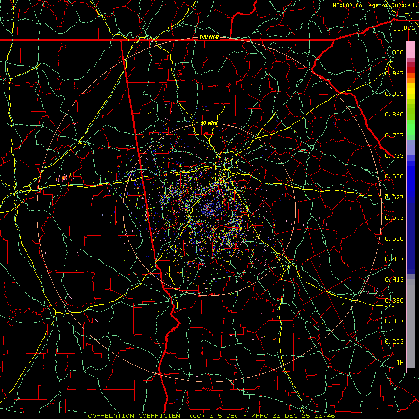Click the 0.413 legend value
Screen dimensions: 419x419
(394, 280)
